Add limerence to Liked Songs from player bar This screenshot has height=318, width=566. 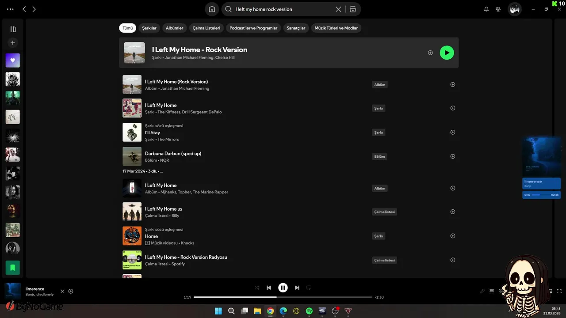pyautogui.click(x=71, y=291)
